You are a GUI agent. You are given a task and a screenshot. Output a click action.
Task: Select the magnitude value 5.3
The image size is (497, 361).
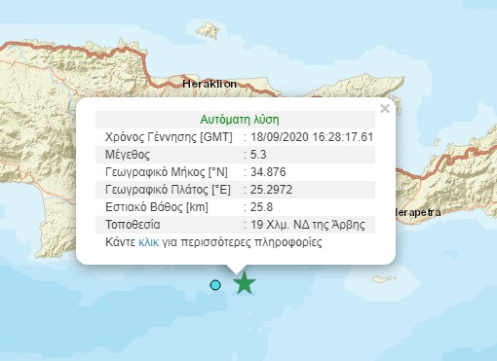point(258,155)
